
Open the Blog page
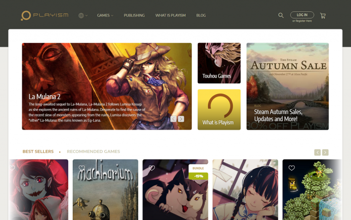click(x=201, y=16)
